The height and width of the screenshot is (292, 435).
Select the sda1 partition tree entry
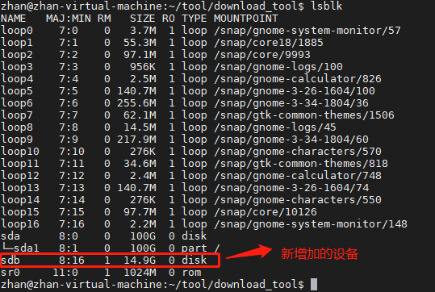click(x=20, y=248)
